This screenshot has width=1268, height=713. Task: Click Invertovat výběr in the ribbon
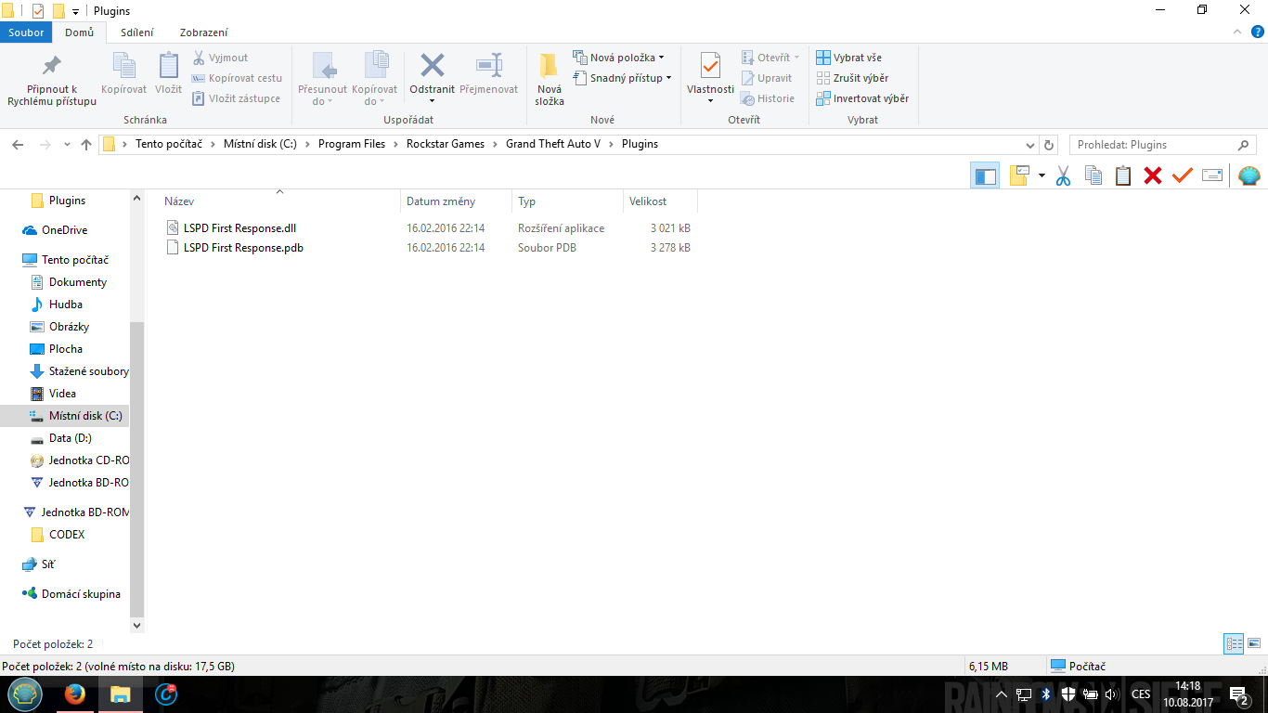[x=862, y=98]
